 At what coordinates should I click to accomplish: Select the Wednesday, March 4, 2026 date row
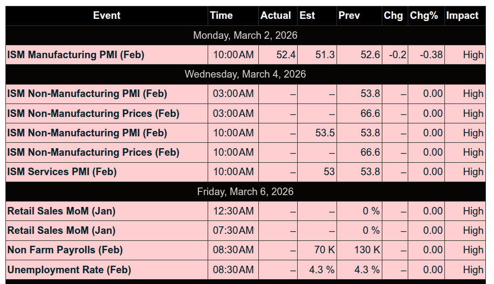click(x=245, y=74)
